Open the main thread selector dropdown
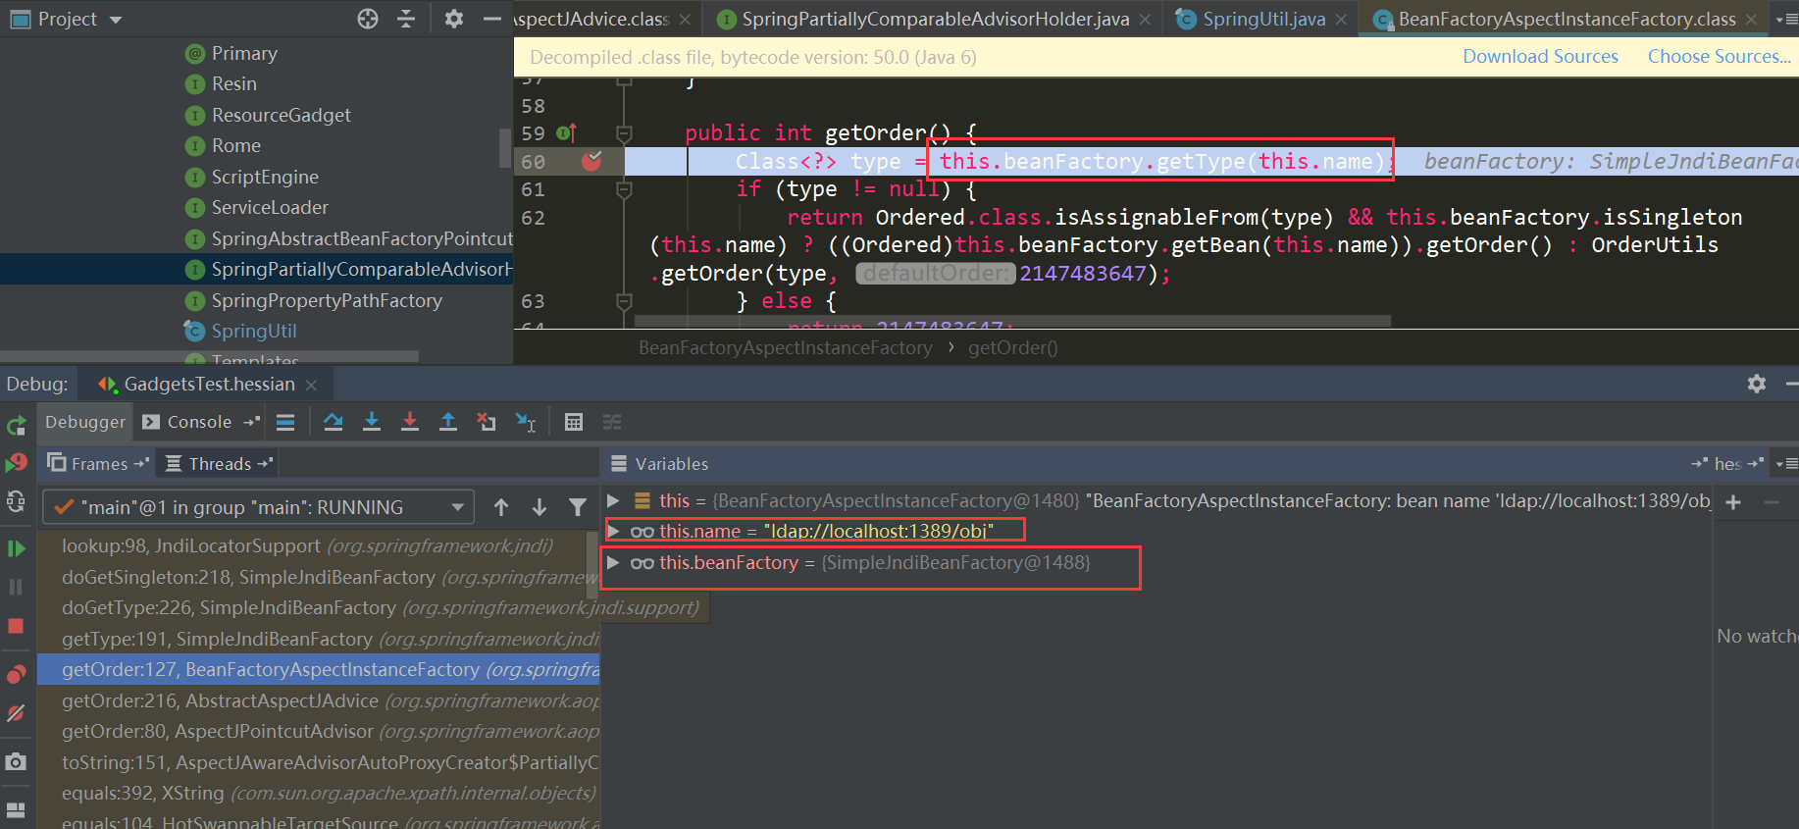Screen dimensions: 1799x829 (x=259, y=507)
